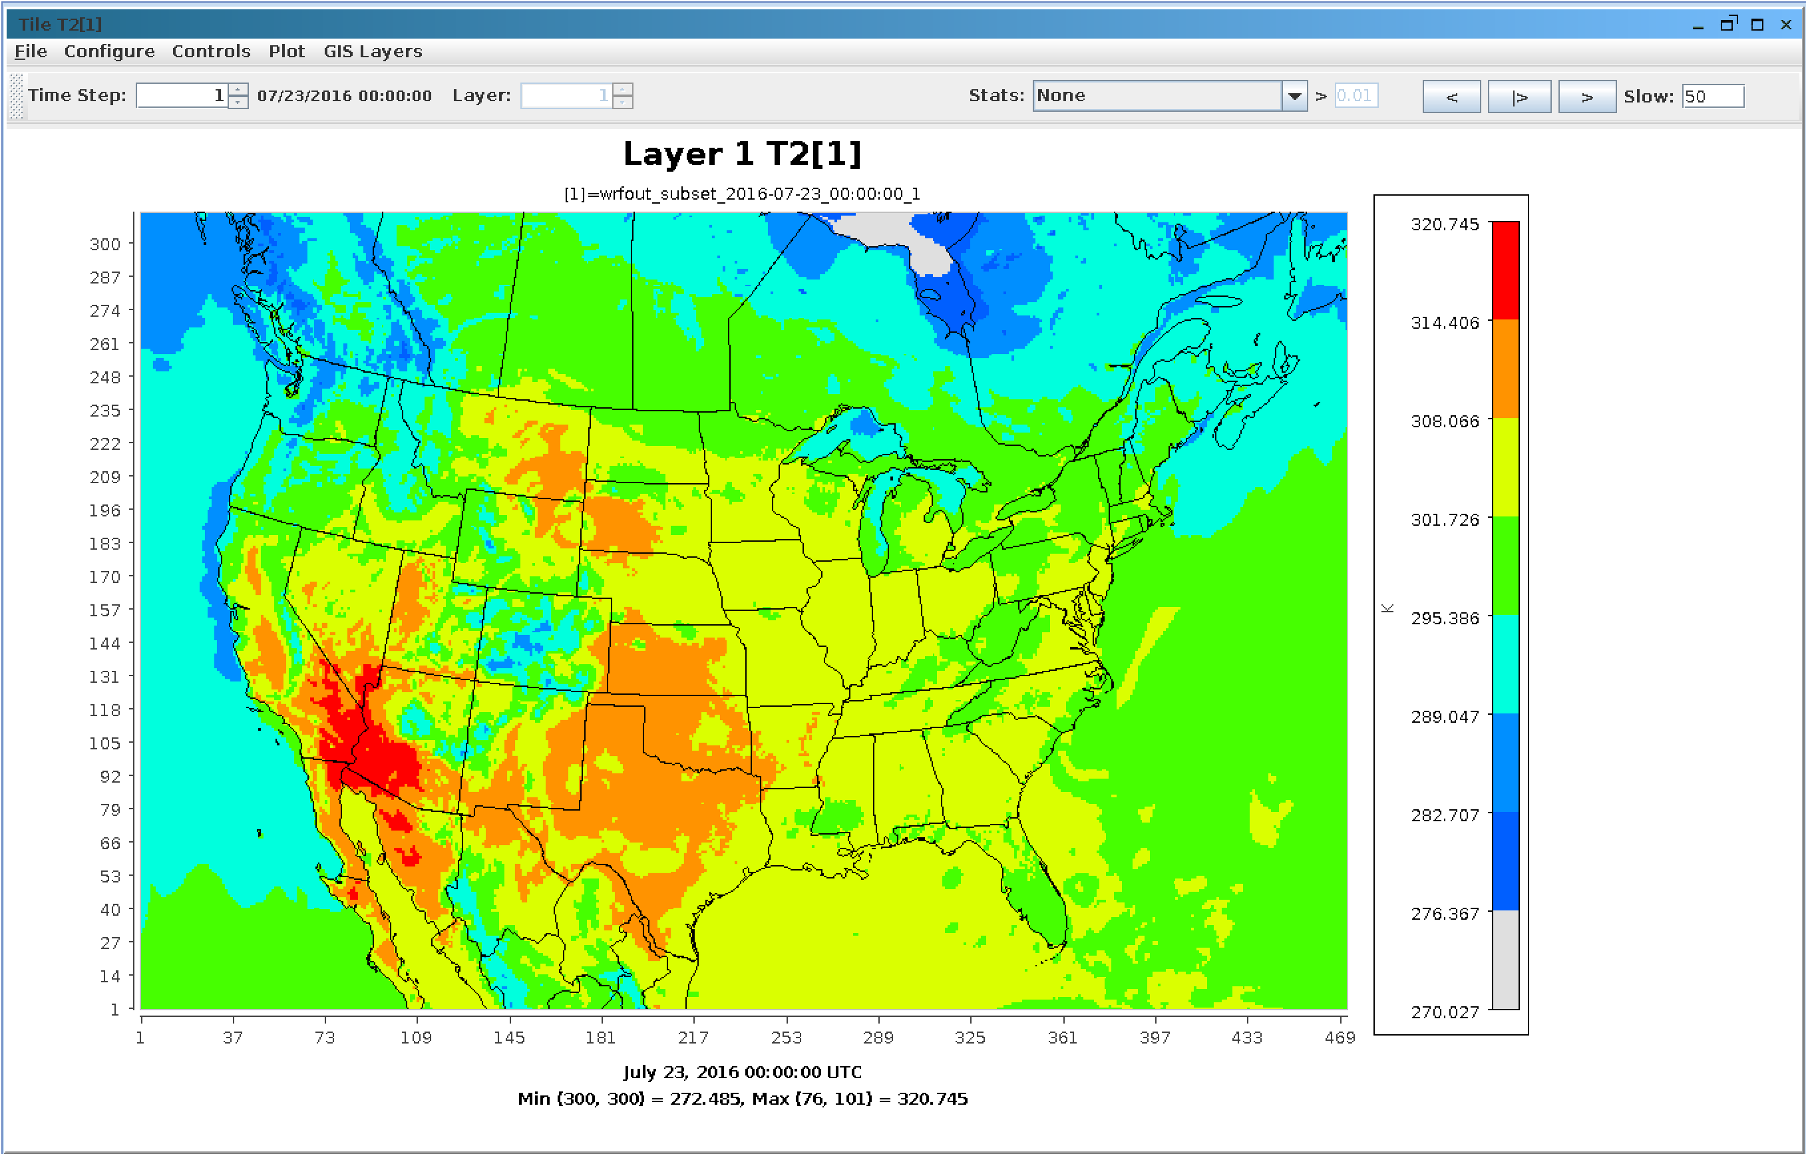1806x1154 pixels.
Task: Advance to next time step
Action: [x=1587, y=96]
